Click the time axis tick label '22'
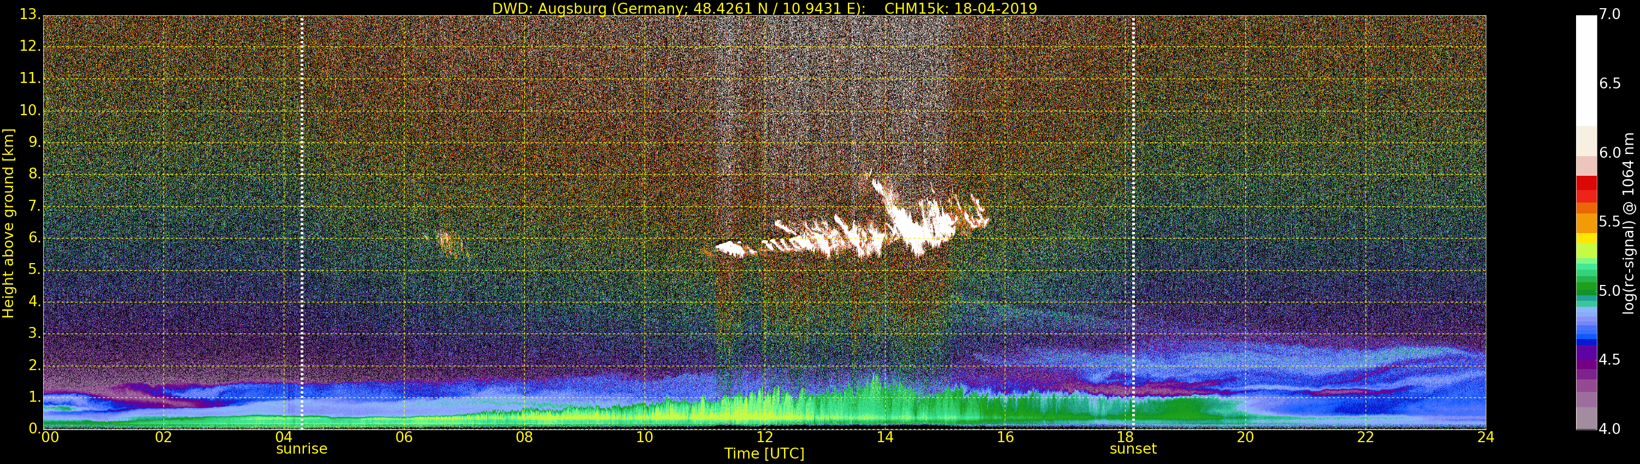This screenshot has height=464, width=1640. click(1366, 437)
